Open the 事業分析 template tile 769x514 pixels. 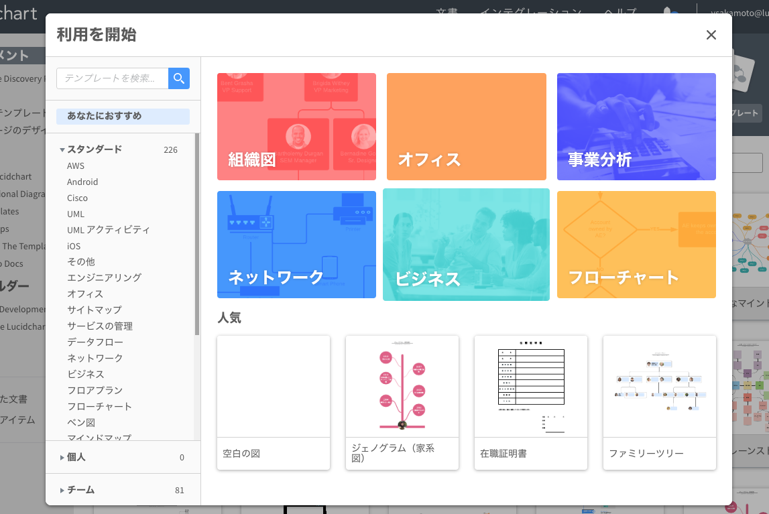click(x=636, y=127)
